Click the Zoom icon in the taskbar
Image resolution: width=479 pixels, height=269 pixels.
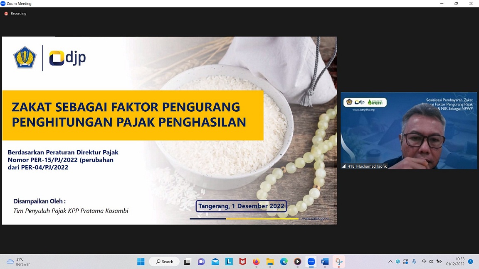pyautogui.click(x=311, y=262)
